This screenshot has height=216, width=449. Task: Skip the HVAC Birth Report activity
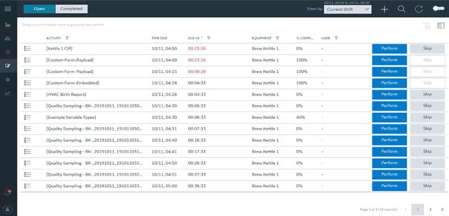427,94
